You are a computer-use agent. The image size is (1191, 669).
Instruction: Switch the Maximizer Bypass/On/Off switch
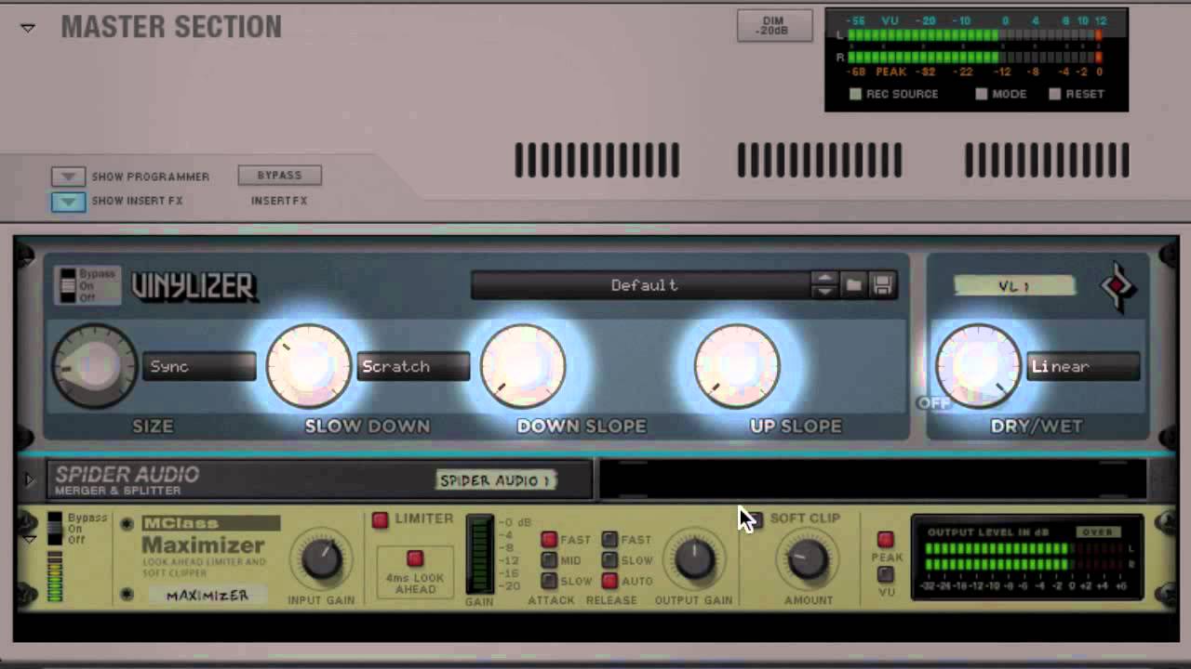point(55,527)
